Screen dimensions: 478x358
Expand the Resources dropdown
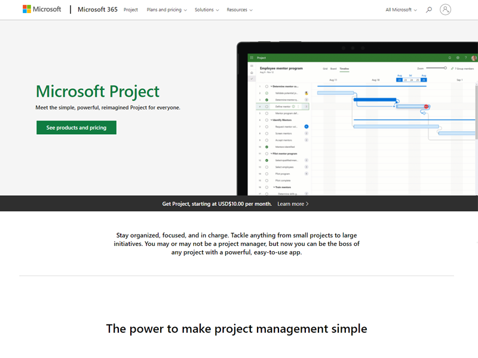pyautogui.click(x=240, y=10)
